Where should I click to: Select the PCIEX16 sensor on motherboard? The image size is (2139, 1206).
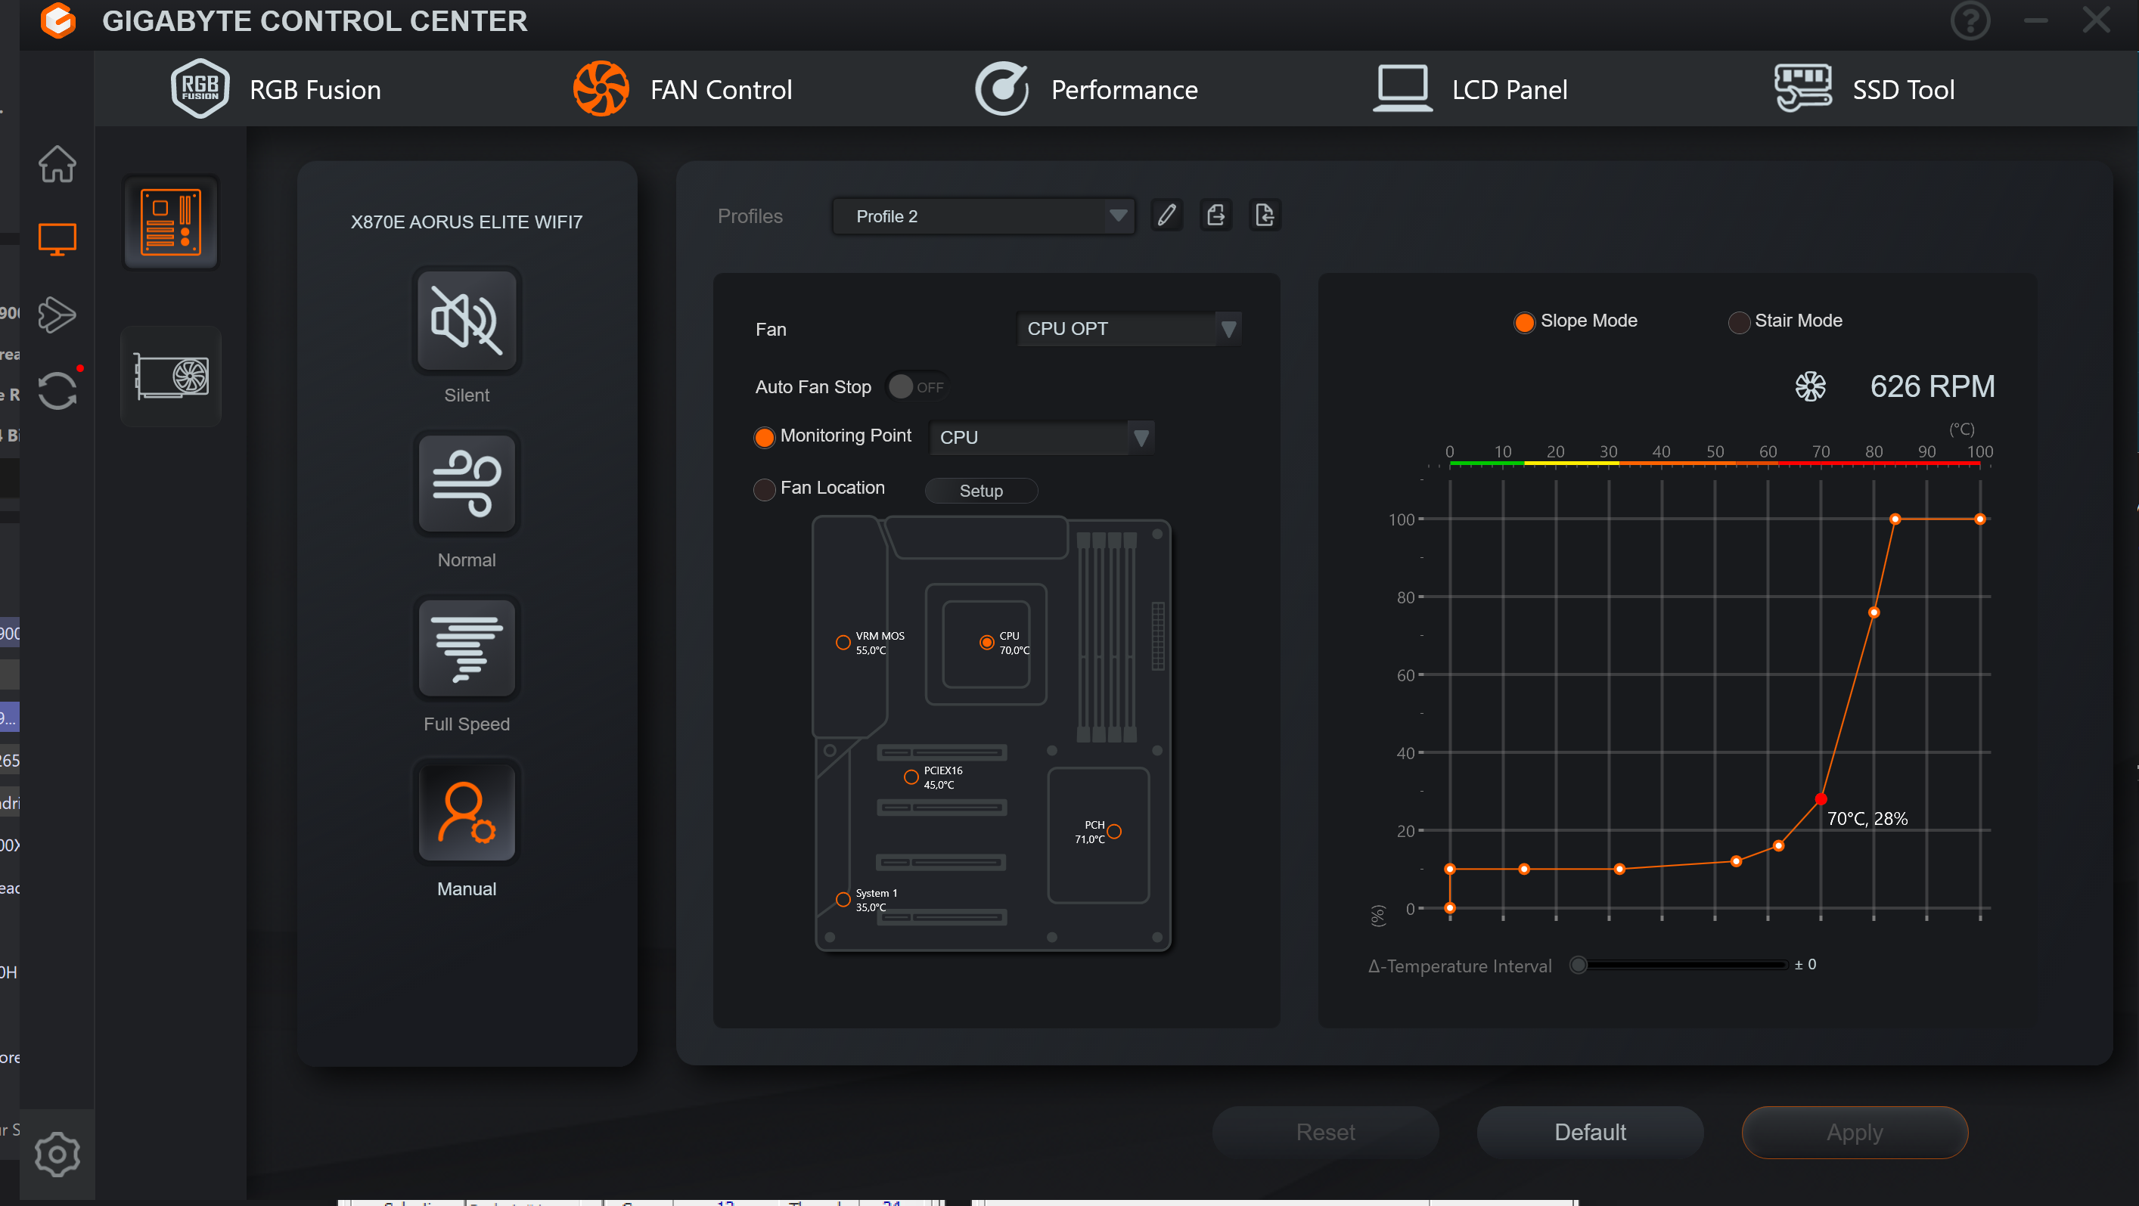[x=911, y=777]
